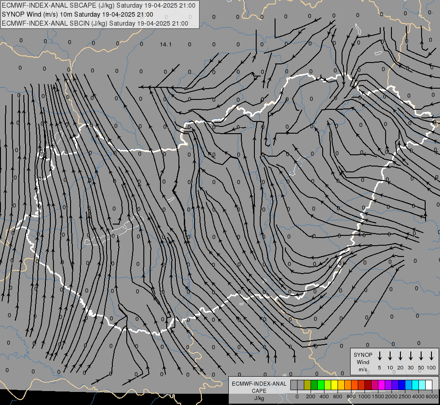Click the ECMWF-INDEX-ANAL CAPE legend title
Image resolution: width=440 pixels, height=405 pixels.
259,387
